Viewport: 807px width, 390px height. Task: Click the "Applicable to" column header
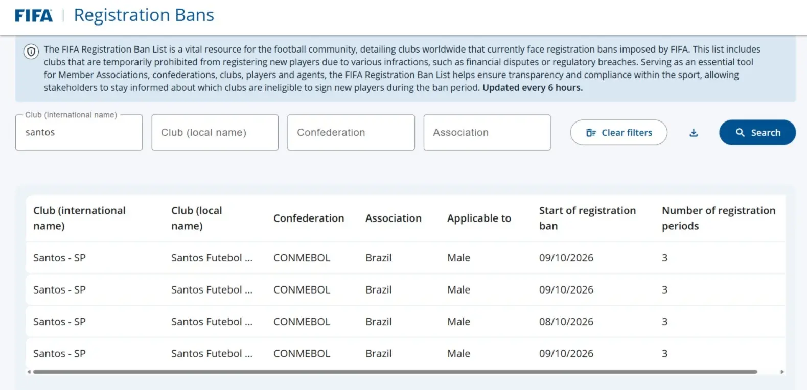click(x=479, y=218)
